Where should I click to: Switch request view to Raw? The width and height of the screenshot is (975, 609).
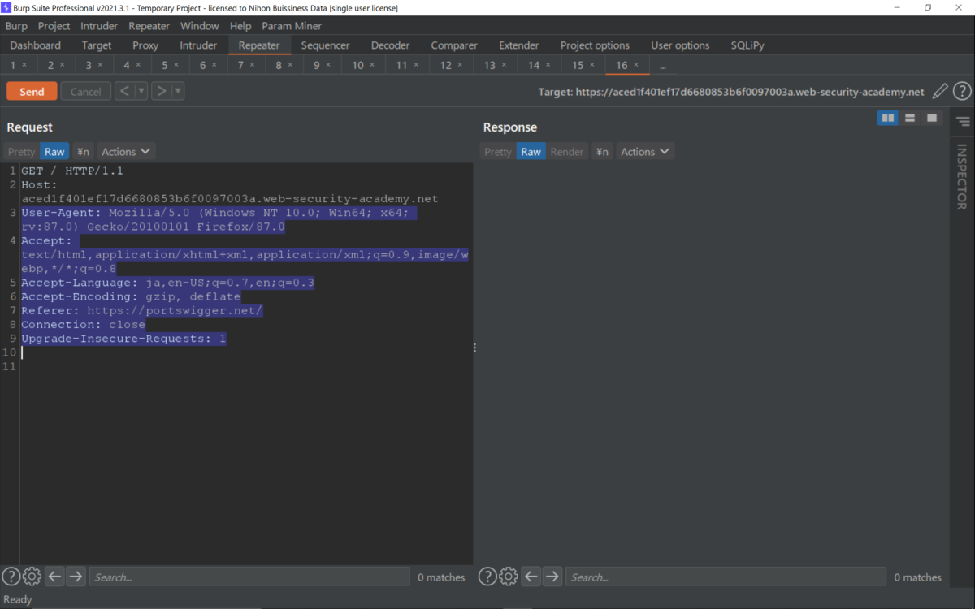(54, 152)
